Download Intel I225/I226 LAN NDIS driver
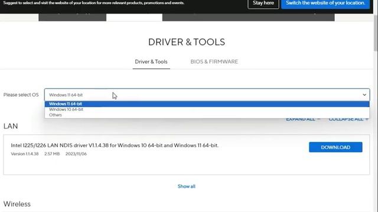Screen dimensions: 378x212 [x=335, y=147]
